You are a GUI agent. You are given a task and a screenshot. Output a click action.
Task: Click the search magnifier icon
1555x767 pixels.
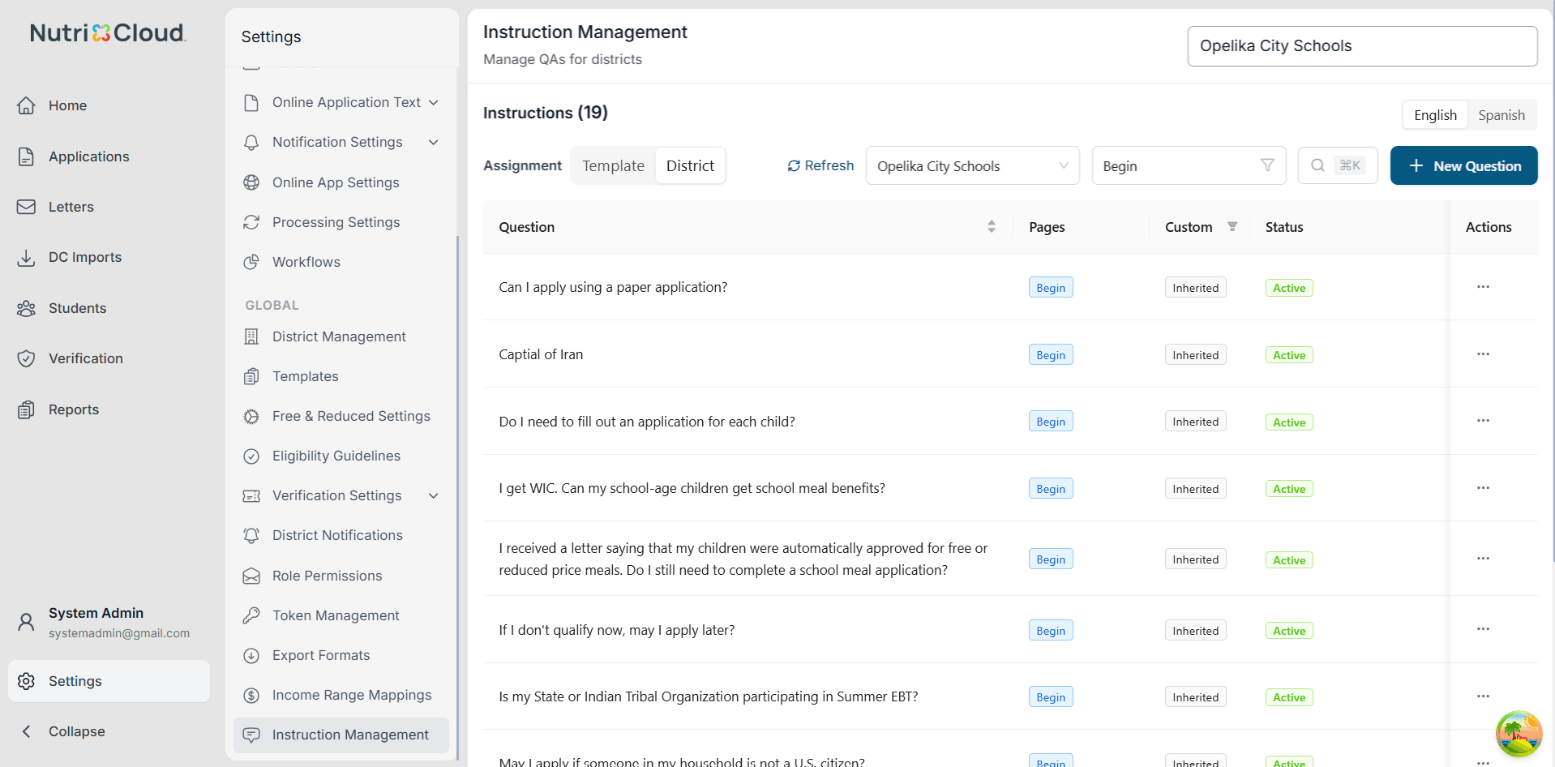coord(1318,165)
